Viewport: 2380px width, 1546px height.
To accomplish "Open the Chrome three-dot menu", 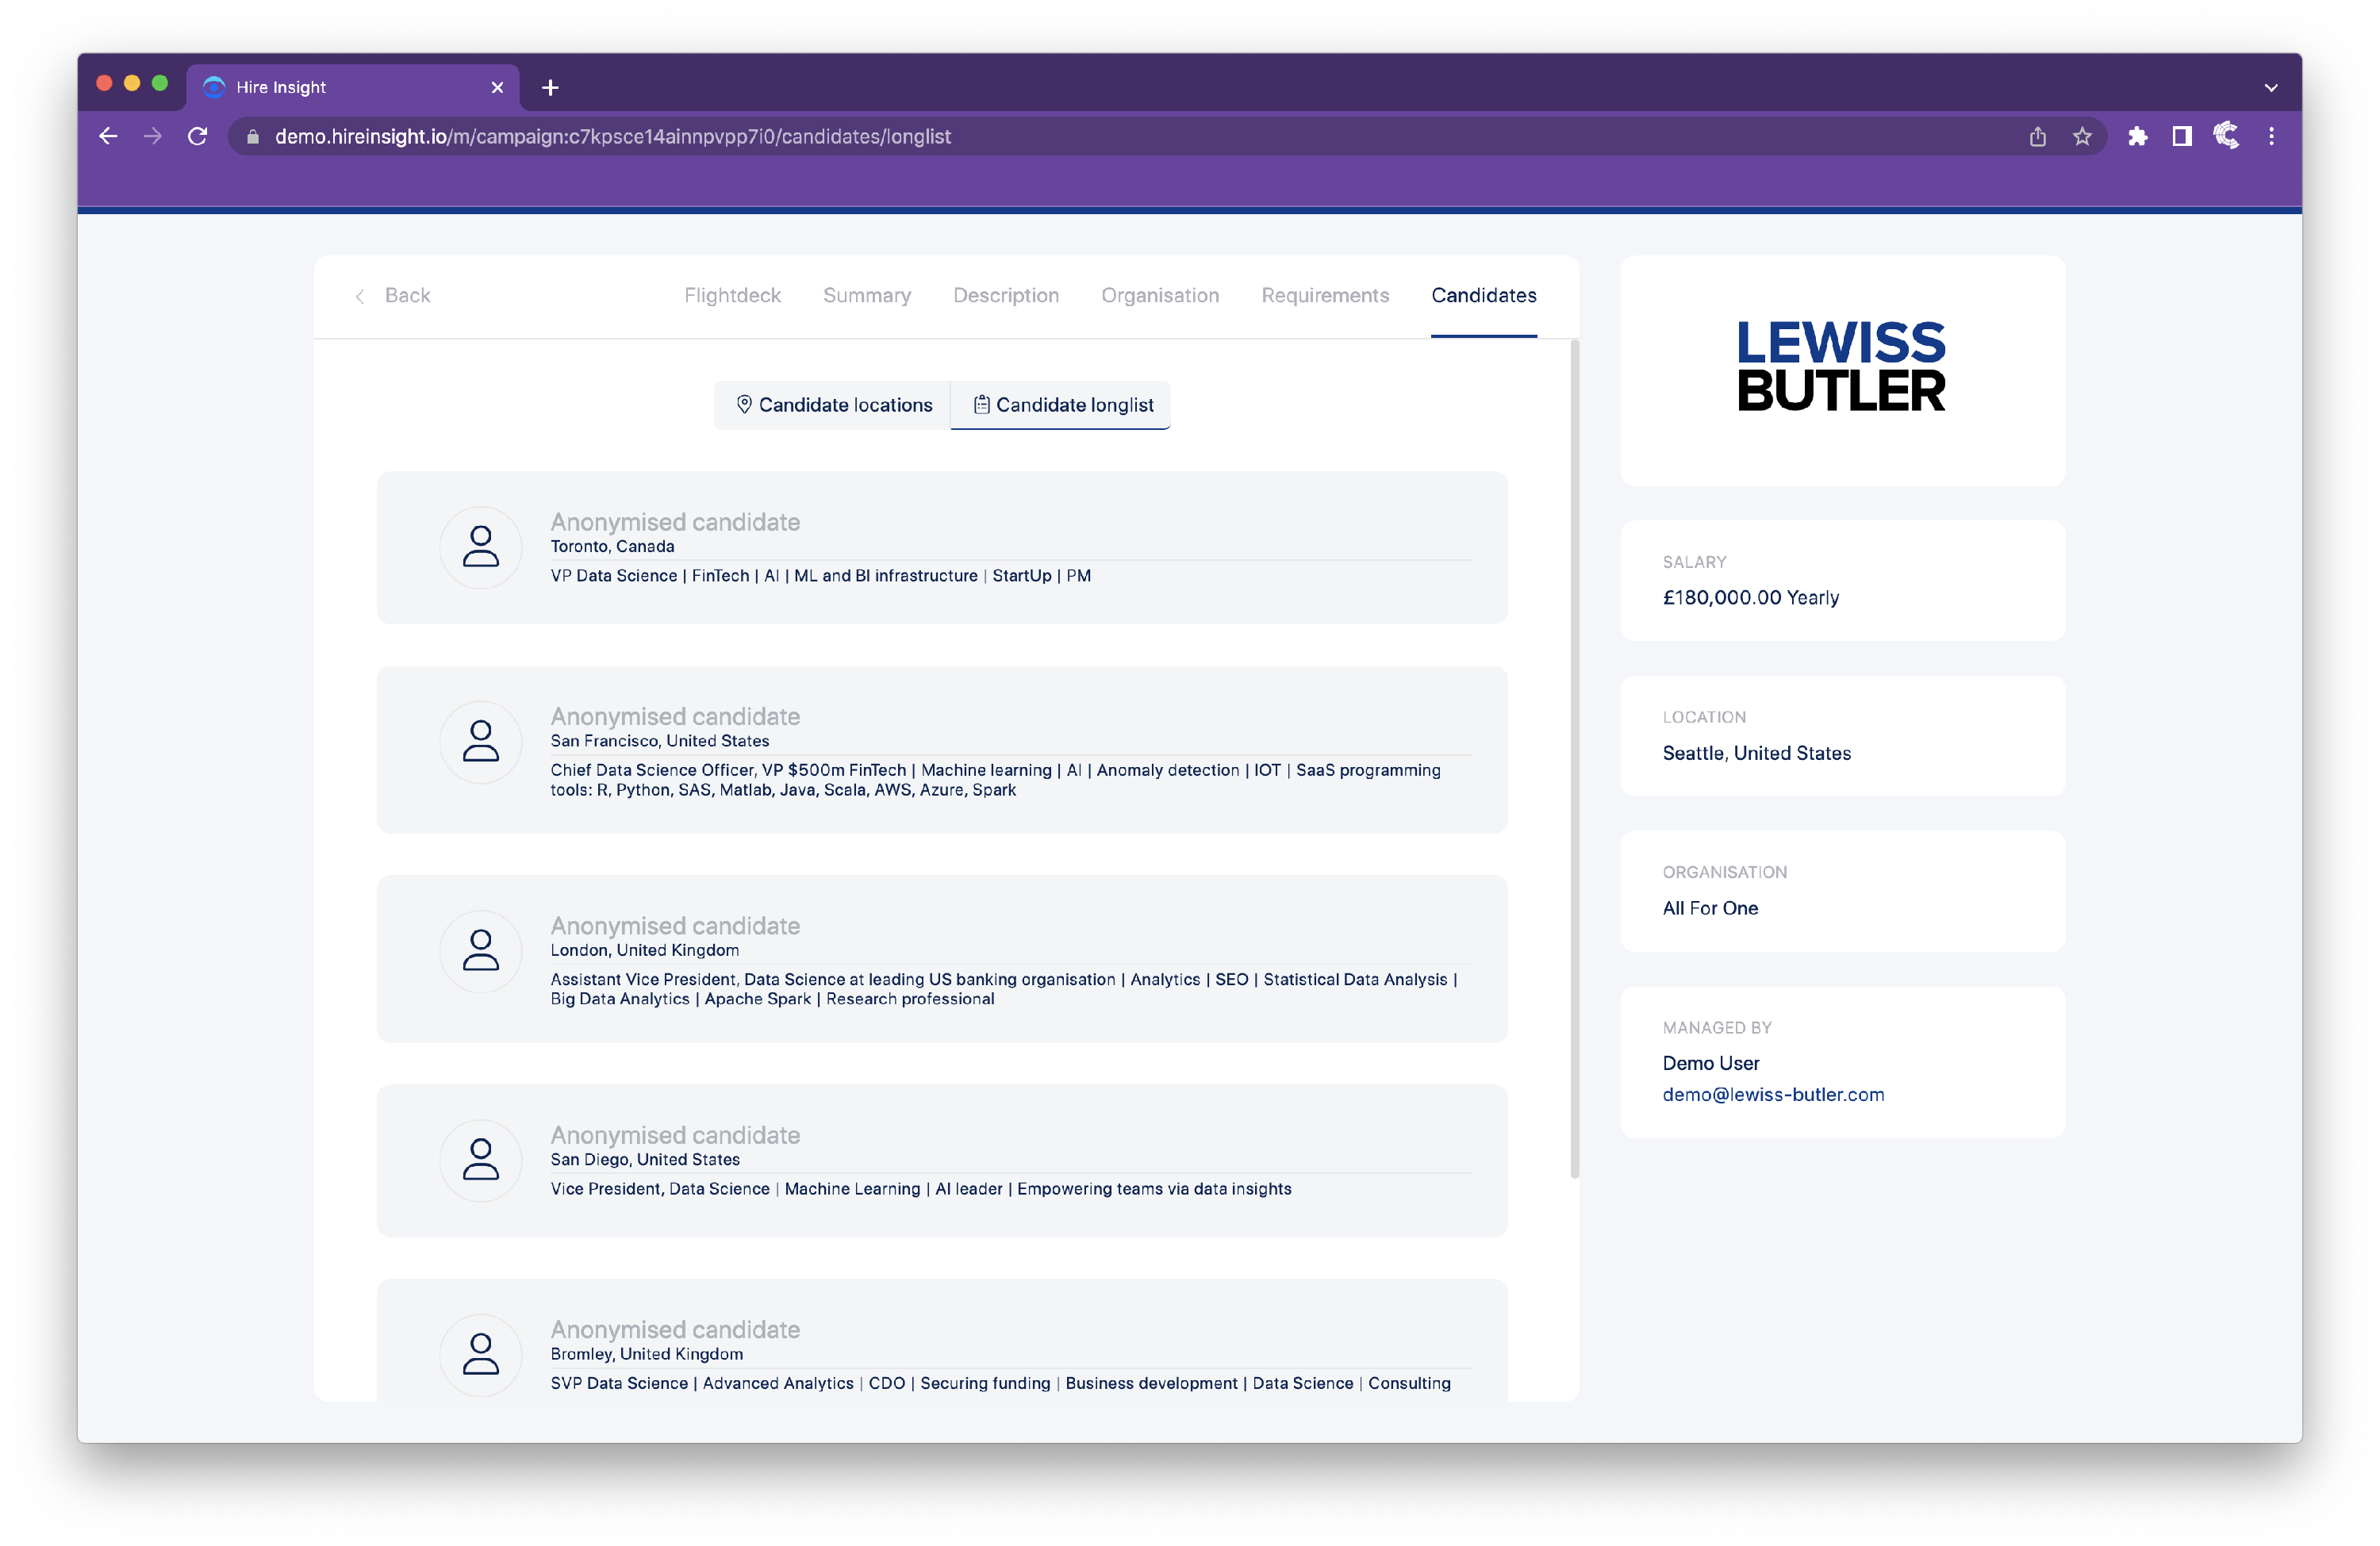I will point(2271,136).
